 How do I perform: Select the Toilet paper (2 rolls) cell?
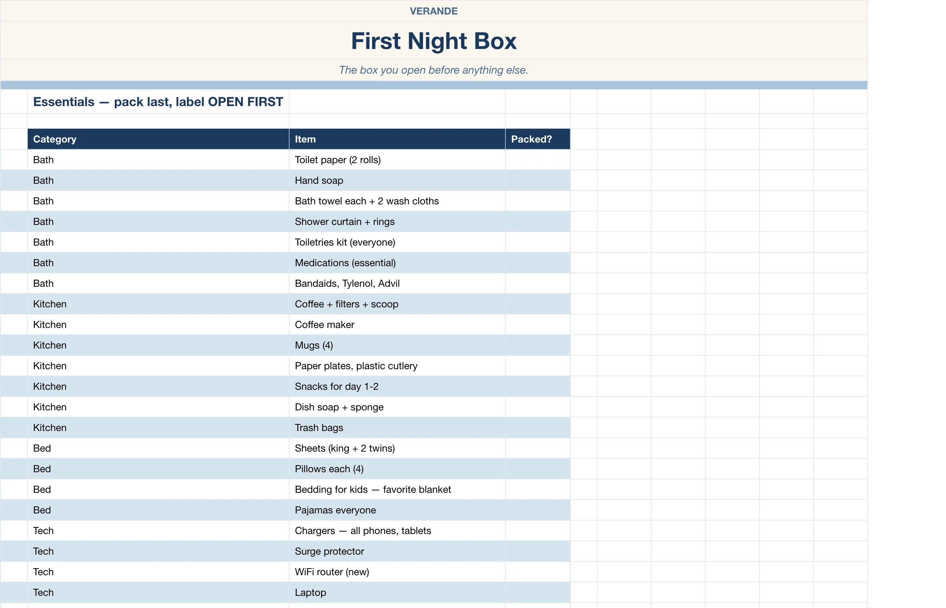(397, 160)
